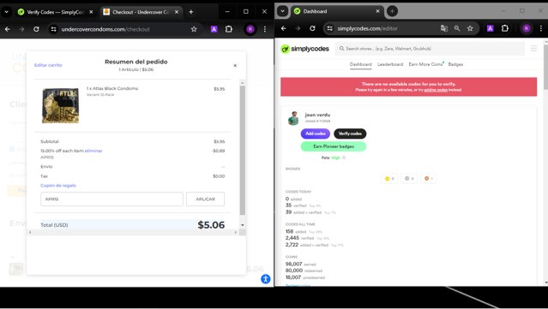548x309 pixels.
Task: Click the bronze badge counter
Action: (428, 179)
